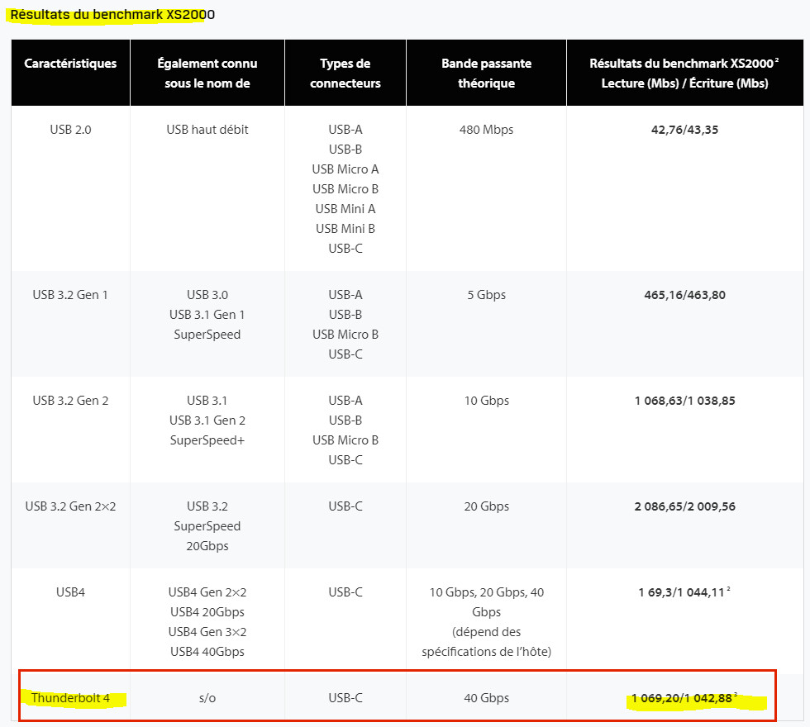Click "USB-C" in the USB 3.2 Gen 2×2 row
This screenshot has width=810, height=727.
[x=345, y=506]
